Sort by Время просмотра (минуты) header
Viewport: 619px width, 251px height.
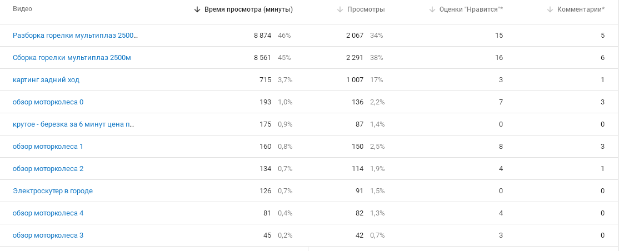[249, 9]
